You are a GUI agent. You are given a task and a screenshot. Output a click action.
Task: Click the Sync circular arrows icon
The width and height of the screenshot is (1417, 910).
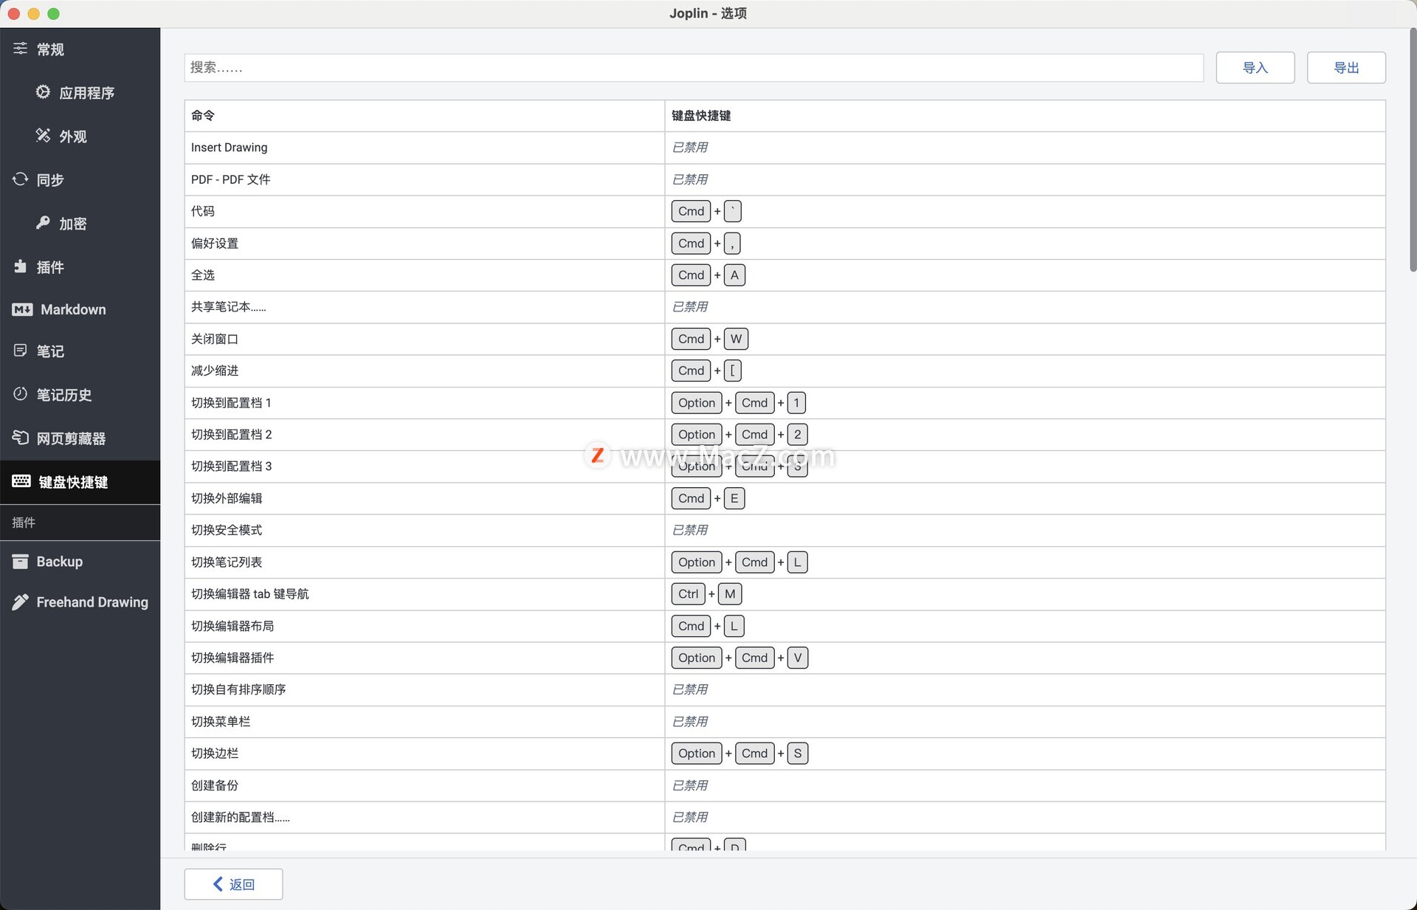[20, 179]
